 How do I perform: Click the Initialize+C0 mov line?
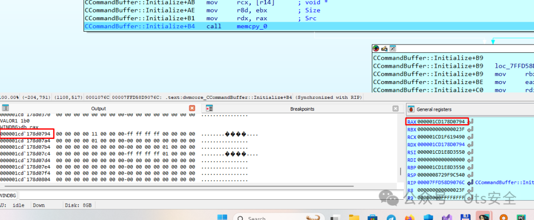pyautogui.click(x=453, y=90)
